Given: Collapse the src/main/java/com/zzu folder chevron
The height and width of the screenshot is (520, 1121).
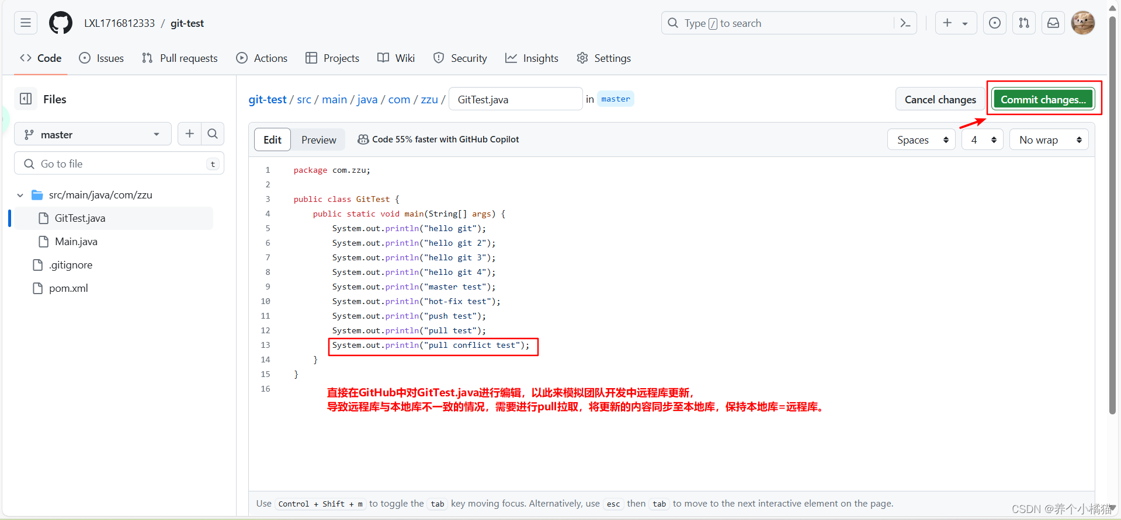Looking at the screenshot, I should (x=20, y=195).
